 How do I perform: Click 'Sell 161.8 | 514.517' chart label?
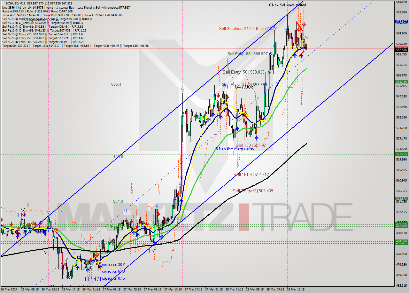251,175
